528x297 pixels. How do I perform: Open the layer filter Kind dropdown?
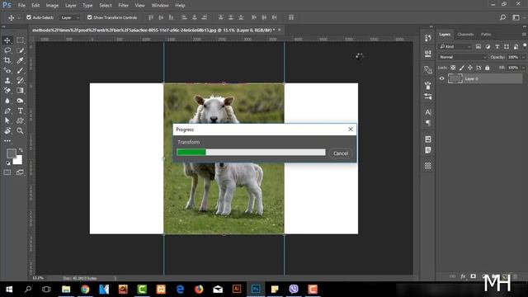point(455,46)
